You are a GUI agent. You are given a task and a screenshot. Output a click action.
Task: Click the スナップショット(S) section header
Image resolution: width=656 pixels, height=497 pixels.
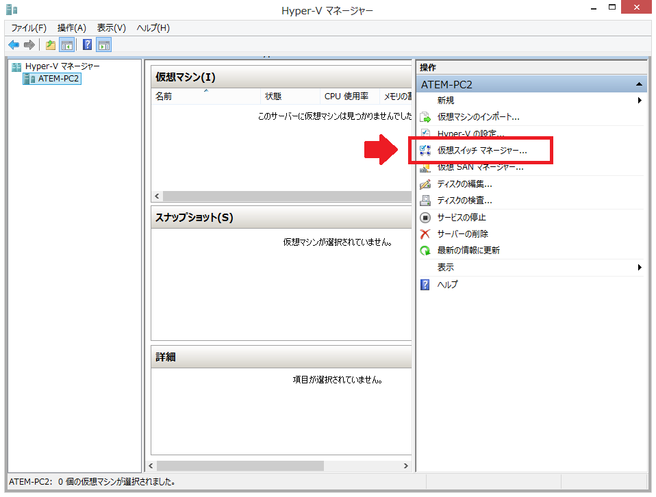(281, 218)
